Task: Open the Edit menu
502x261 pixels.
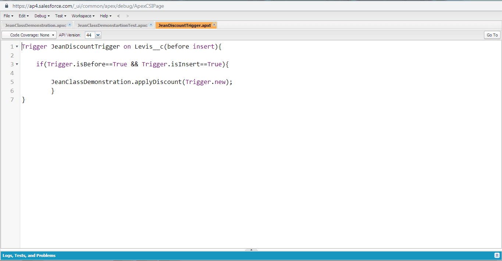Action: [24, 16]
